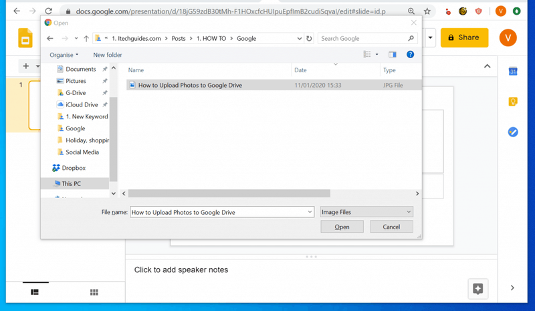This screenshot has width=535, height=311.
Task: Select This PC in navigation pane
Action: click(71, 184)
